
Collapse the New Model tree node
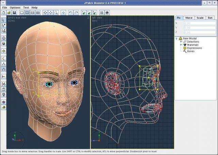176,38
